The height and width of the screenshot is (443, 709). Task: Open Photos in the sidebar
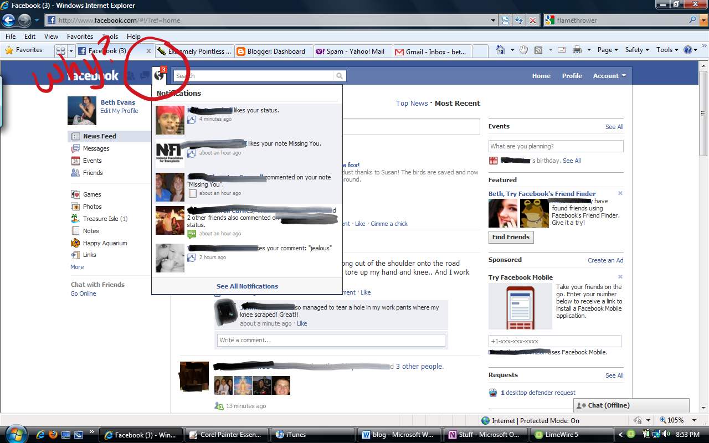(92, 207)
